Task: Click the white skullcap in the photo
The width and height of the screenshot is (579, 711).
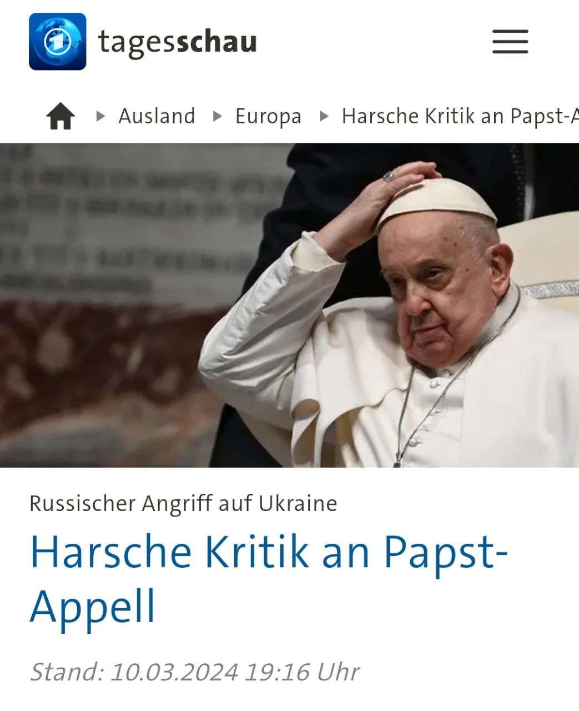Action: point(436,203)
